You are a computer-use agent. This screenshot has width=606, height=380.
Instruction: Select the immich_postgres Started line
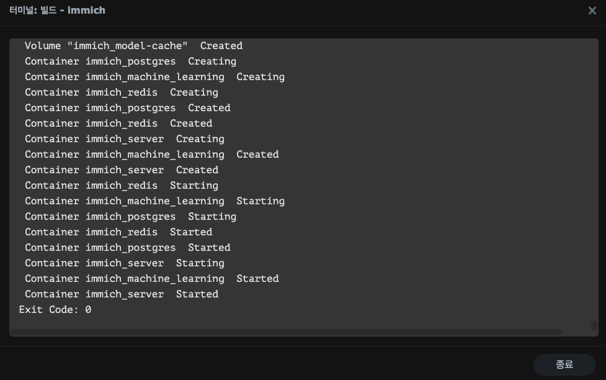coord(128,248)
